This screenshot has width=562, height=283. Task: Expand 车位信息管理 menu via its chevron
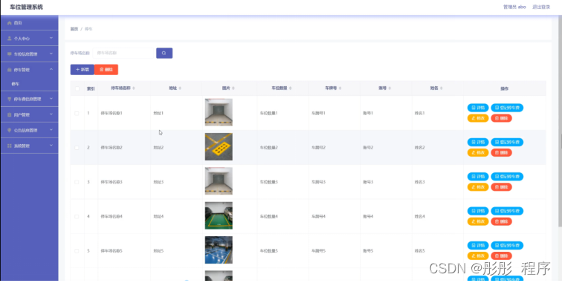51,53
